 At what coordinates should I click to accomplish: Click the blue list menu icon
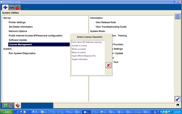click(x=177, y=17)
